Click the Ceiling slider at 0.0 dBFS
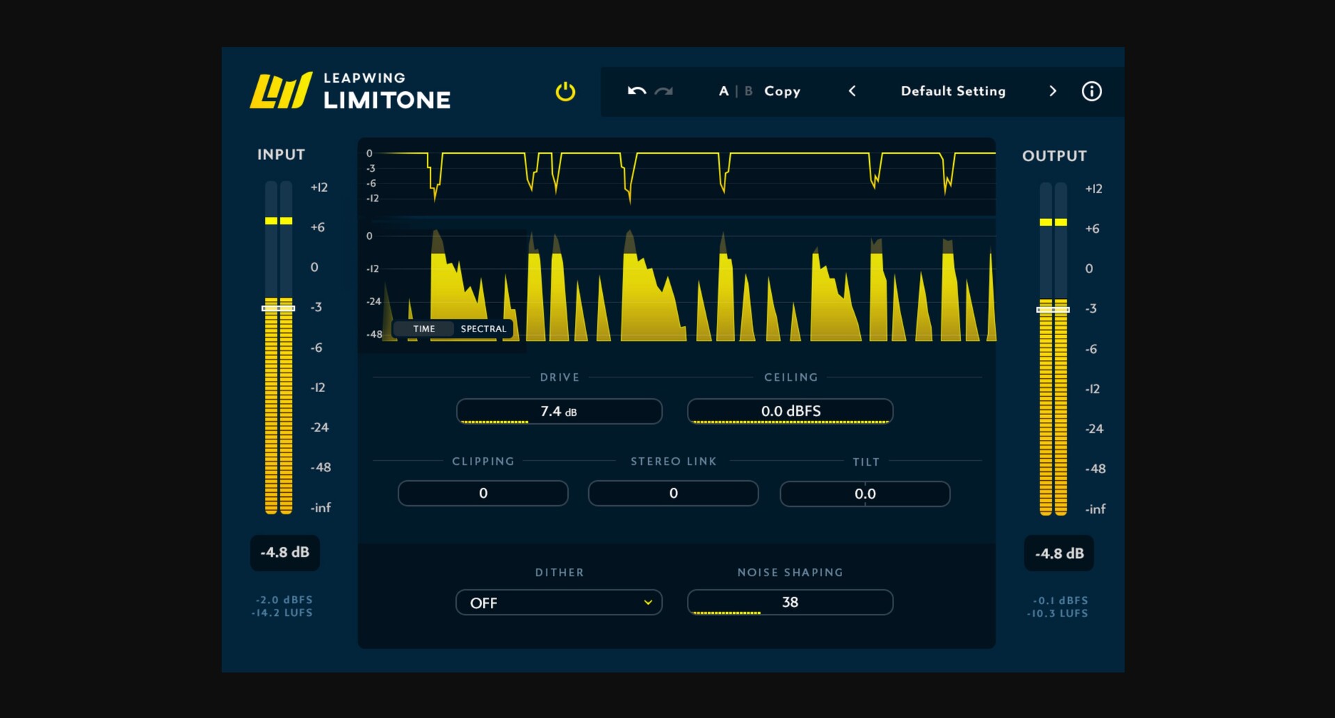The image size is (1335, 718). (x=790, y=411)
